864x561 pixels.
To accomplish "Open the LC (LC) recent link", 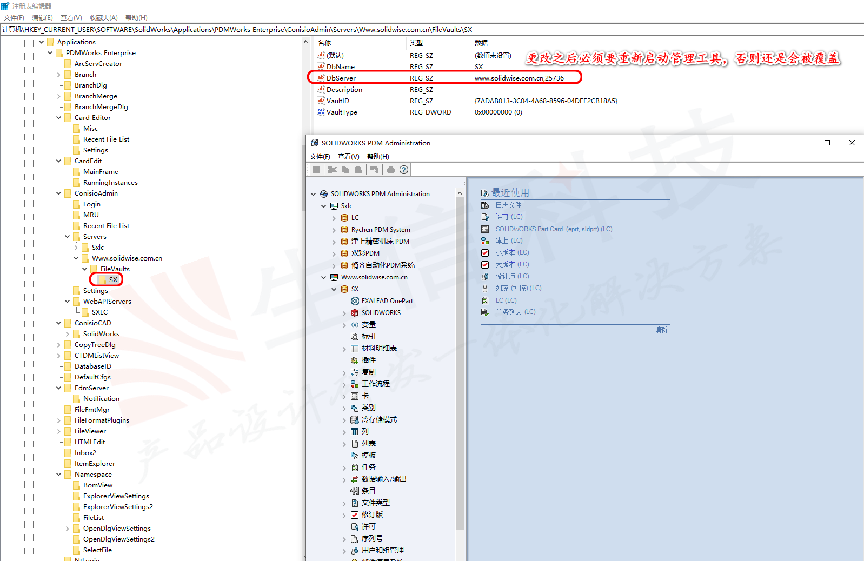I will click(506, 300).
